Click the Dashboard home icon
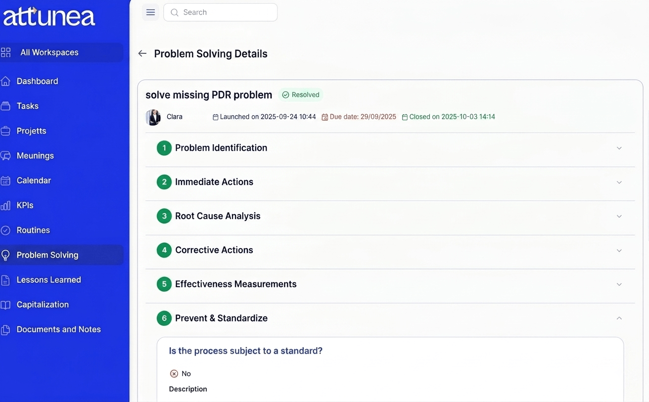Image resolution: width=649 pixels, height=402 pixels. coord(5,81)
